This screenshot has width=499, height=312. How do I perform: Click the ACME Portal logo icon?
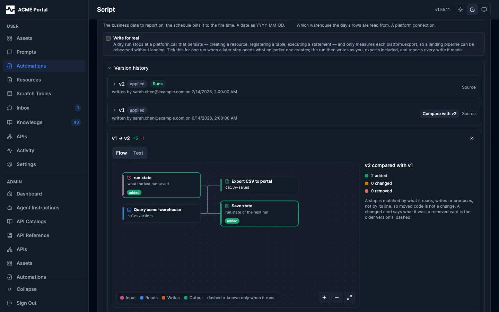[x=10, y=10]
